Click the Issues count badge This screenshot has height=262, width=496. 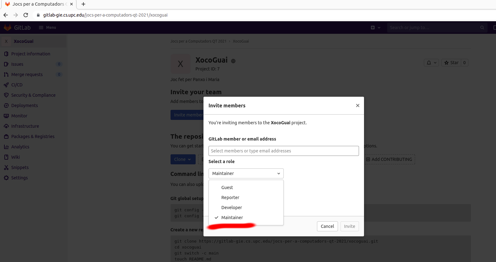pyautogui.click(x=59, y=64)
